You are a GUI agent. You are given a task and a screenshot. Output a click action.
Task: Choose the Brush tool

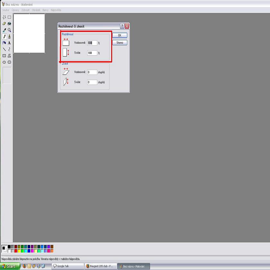pyautogui.click(x=9, y=36)
